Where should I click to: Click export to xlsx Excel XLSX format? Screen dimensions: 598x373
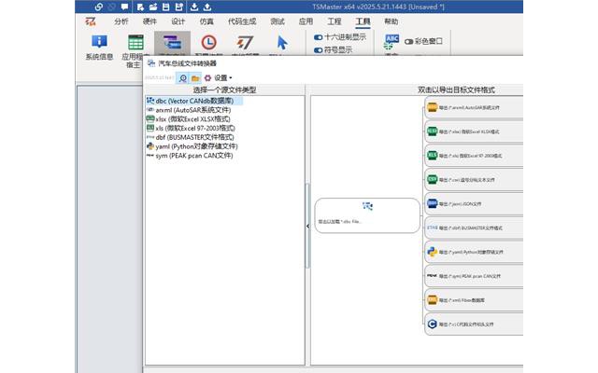point(474,131)
